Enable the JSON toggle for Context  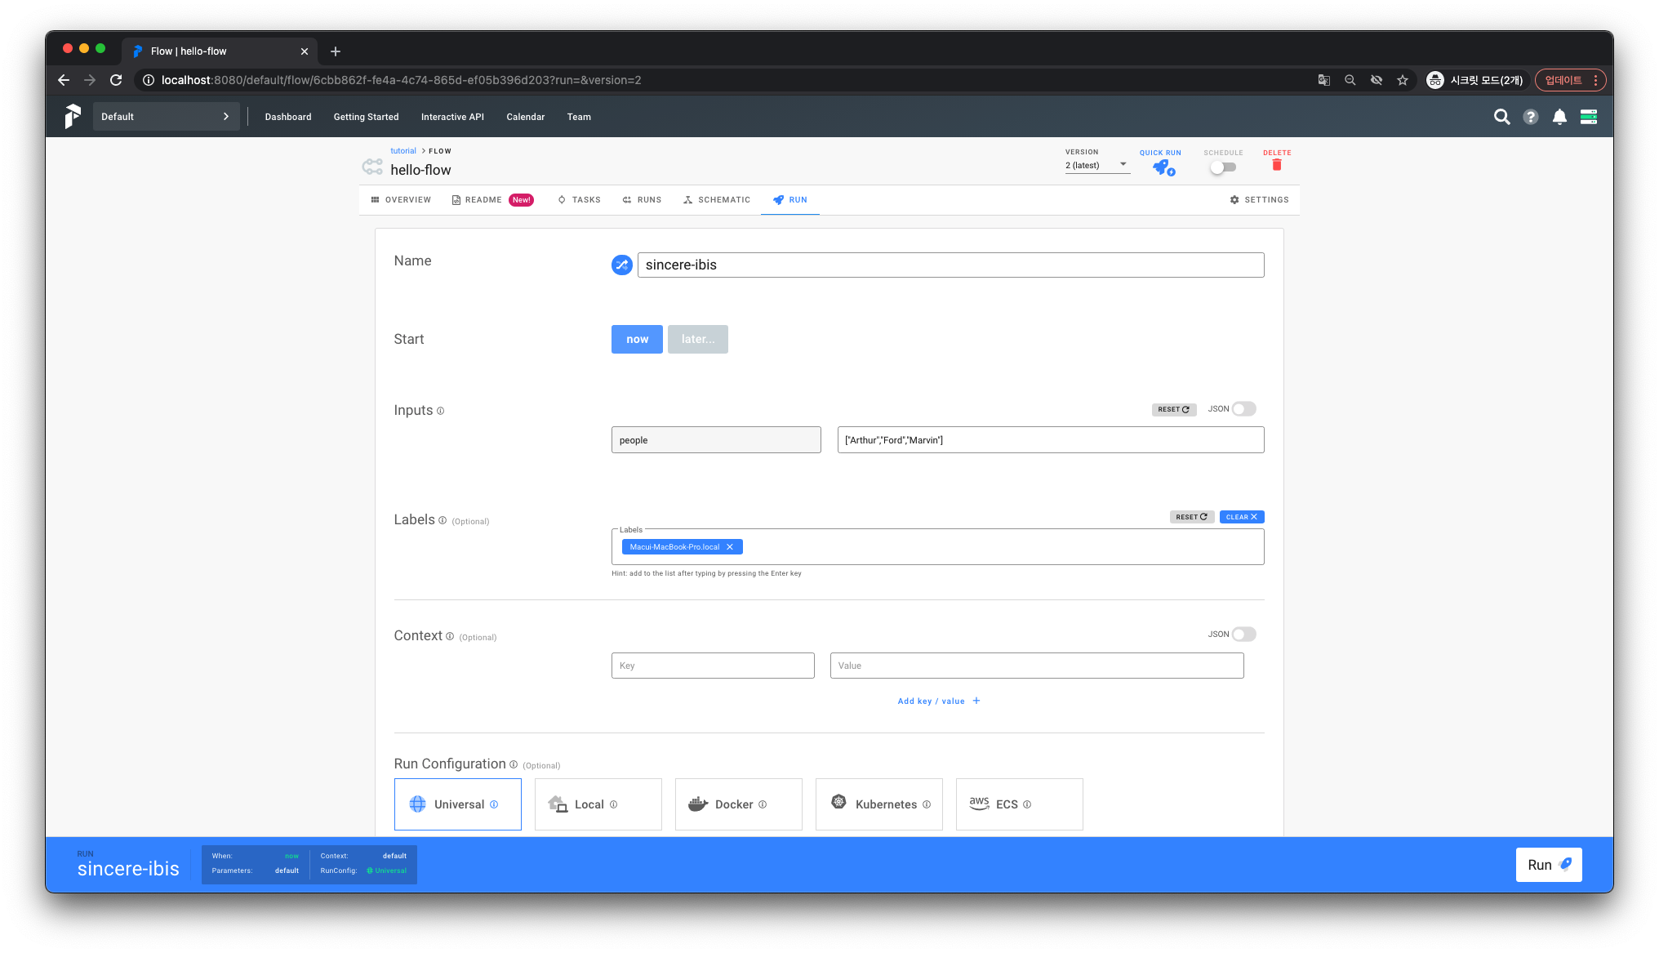pyautogui.click(x=1243, y=635)
